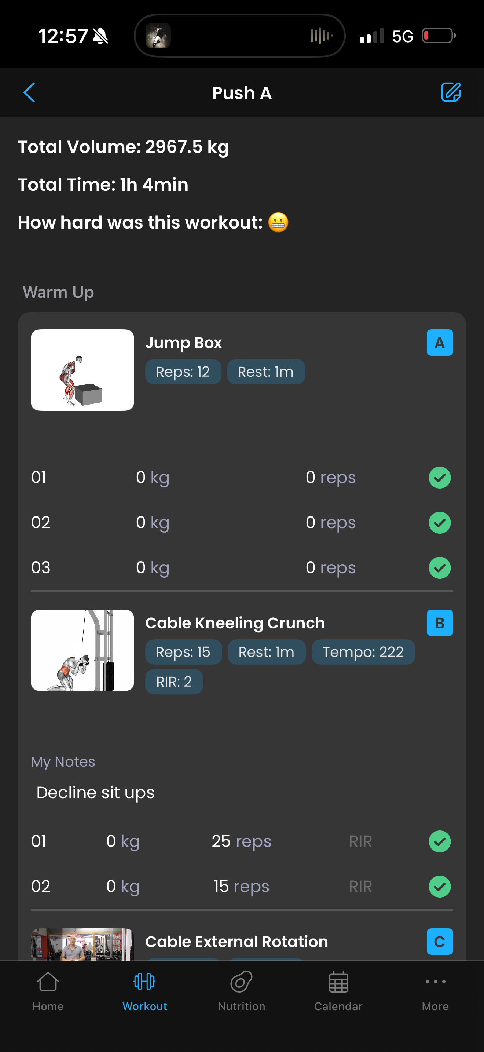This screenshot has height=1052, width=484.
Task: Uncheck Jump Box set 03 completion
Action: coord(440,568)
